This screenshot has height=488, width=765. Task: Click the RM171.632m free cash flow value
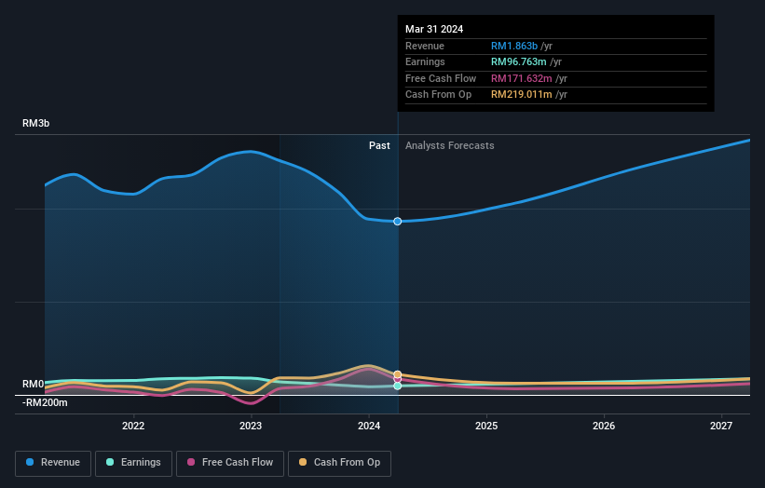[x=522, y=78]
